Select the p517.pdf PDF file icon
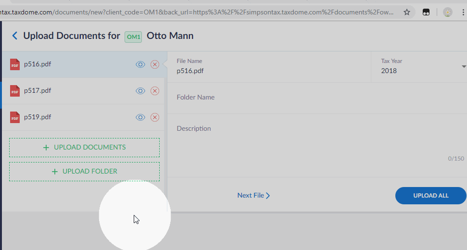 pos(14,91)
